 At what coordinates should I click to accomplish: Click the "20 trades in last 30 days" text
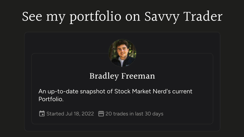pyautogui.click(x=134, y=114)
